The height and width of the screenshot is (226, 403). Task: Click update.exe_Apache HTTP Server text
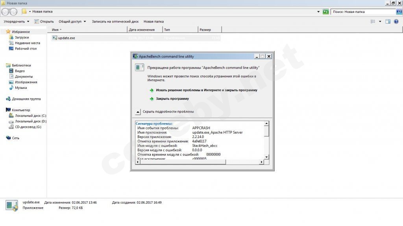[217, 132]
